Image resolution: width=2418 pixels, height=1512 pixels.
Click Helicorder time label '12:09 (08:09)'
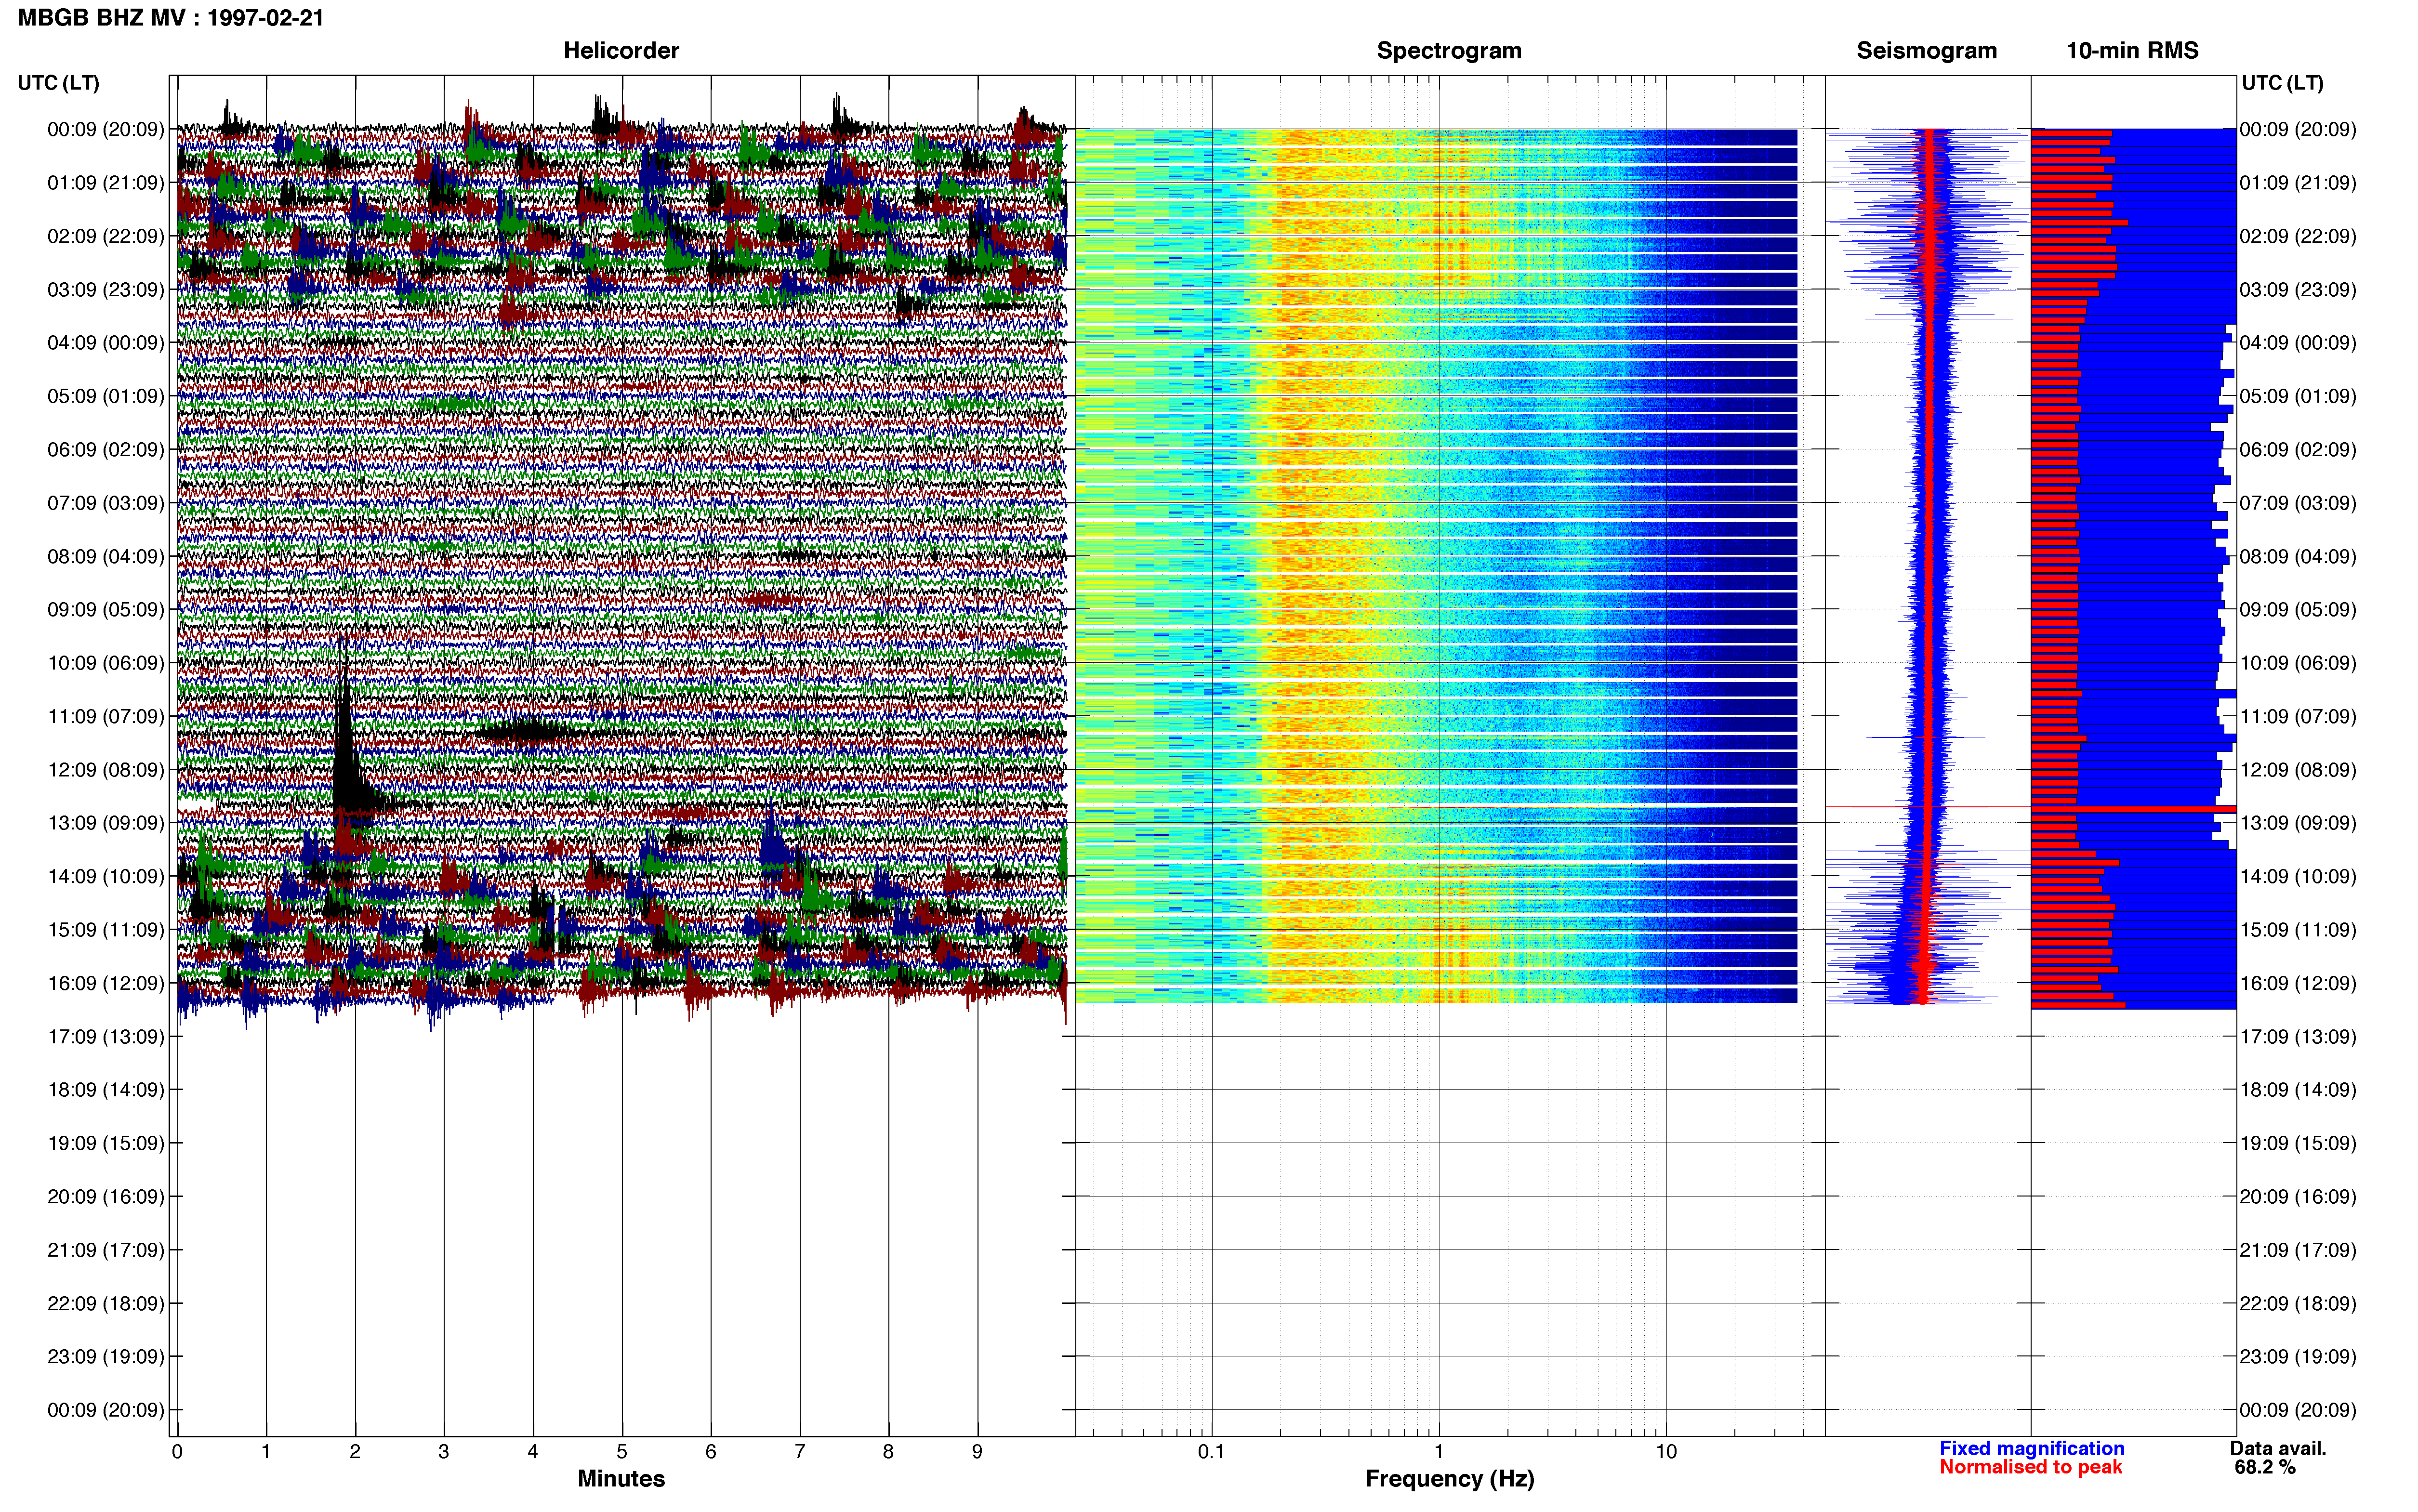(x=106, y=770)
